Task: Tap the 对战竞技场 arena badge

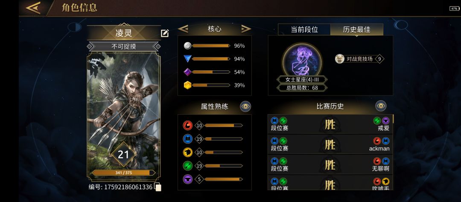Action: 359,59
